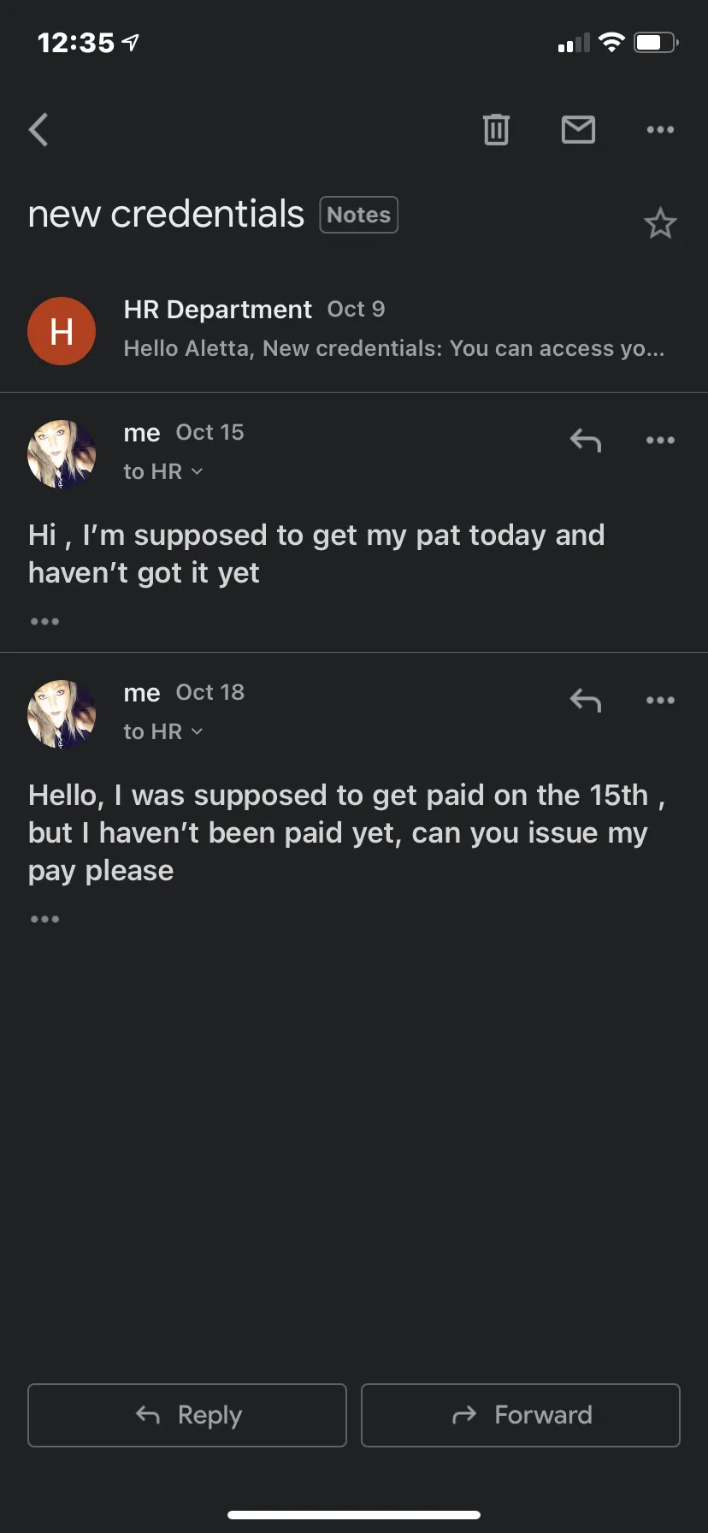Show trimmed content under the Oct 18 message

coord(44,919)
